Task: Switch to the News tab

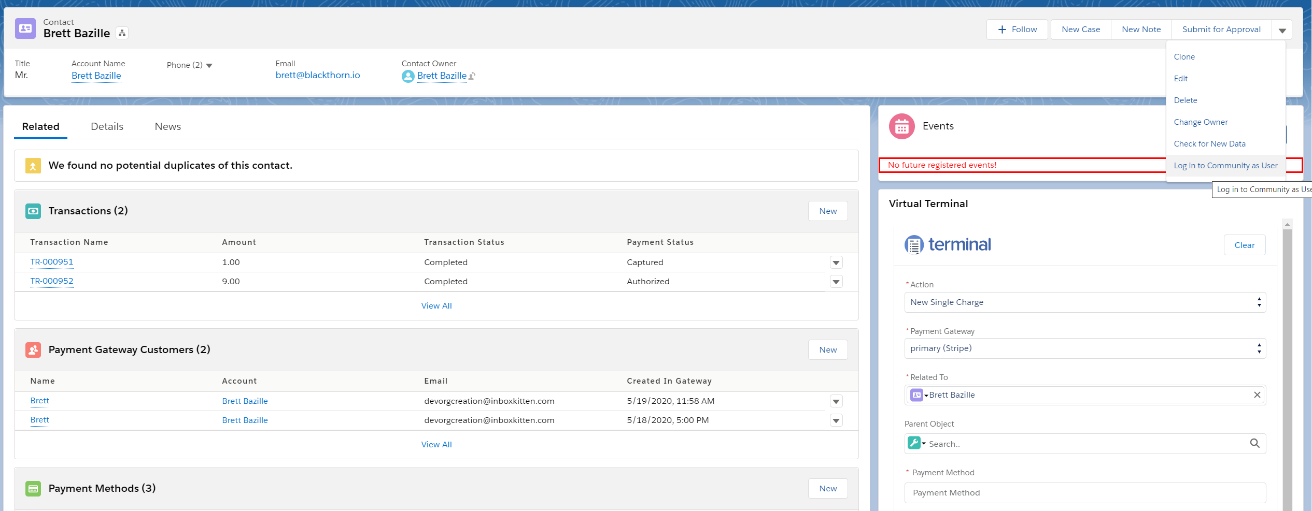Action: point(167,127)
